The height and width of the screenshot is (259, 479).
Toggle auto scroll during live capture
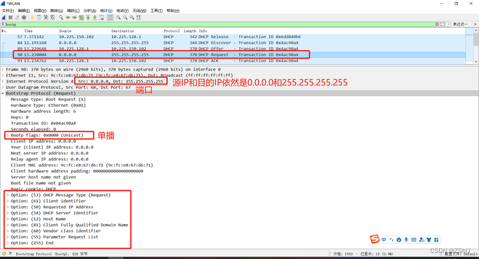click(x=101, y=18)
